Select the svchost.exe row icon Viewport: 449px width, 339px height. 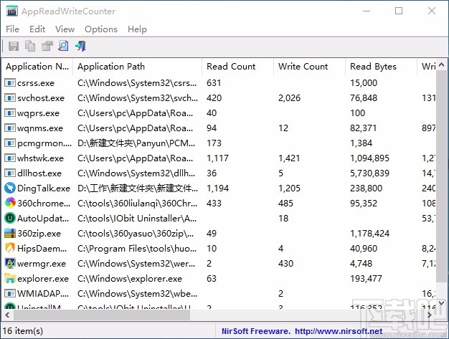click(10, 98)
